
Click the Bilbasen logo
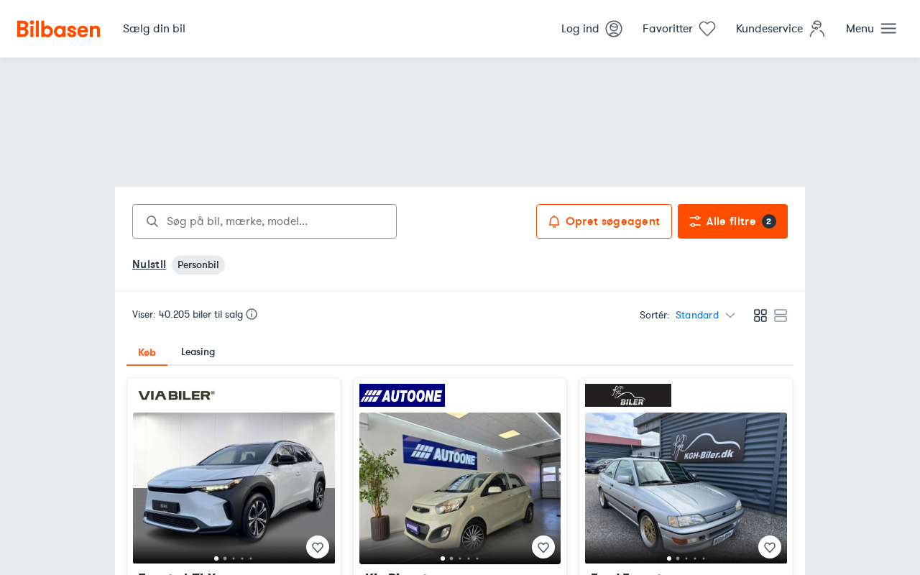tap(58, 29)
